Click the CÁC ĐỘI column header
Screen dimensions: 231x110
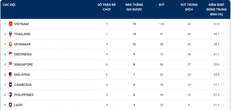point(9,5)
